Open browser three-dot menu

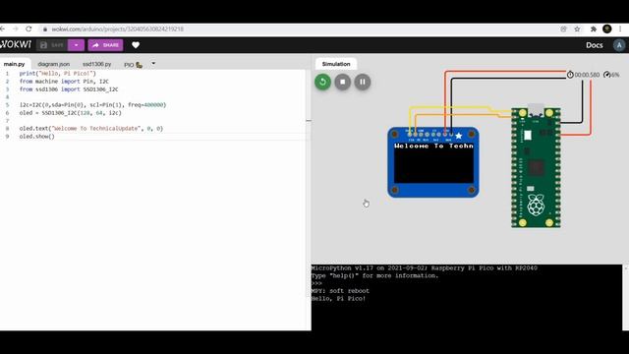point(620,29)
